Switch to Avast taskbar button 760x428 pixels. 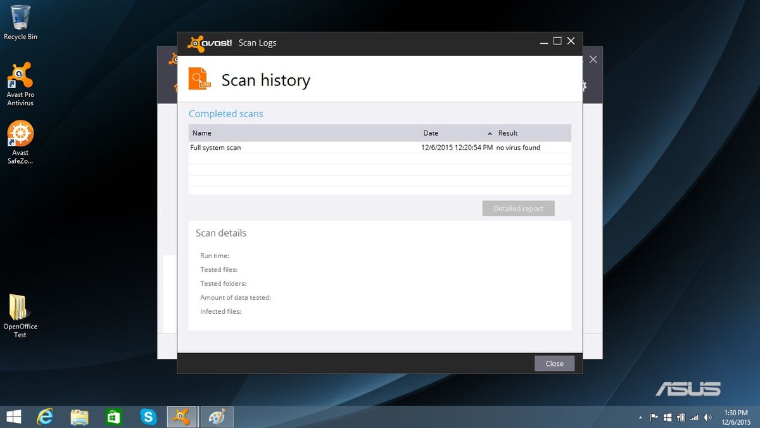tap(182, 417)
